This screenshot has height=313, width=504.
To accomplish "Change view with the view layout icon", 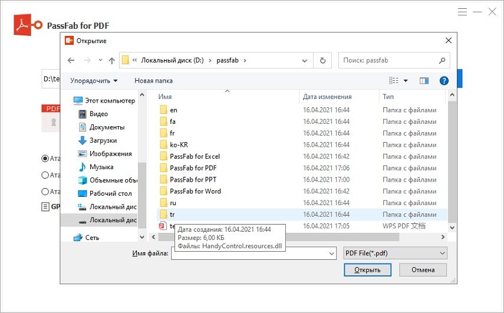I will tap(394, 81).
